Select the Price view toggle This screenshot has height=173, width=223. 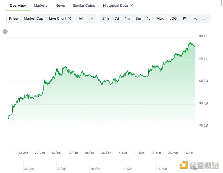click(x=13, y=18)
